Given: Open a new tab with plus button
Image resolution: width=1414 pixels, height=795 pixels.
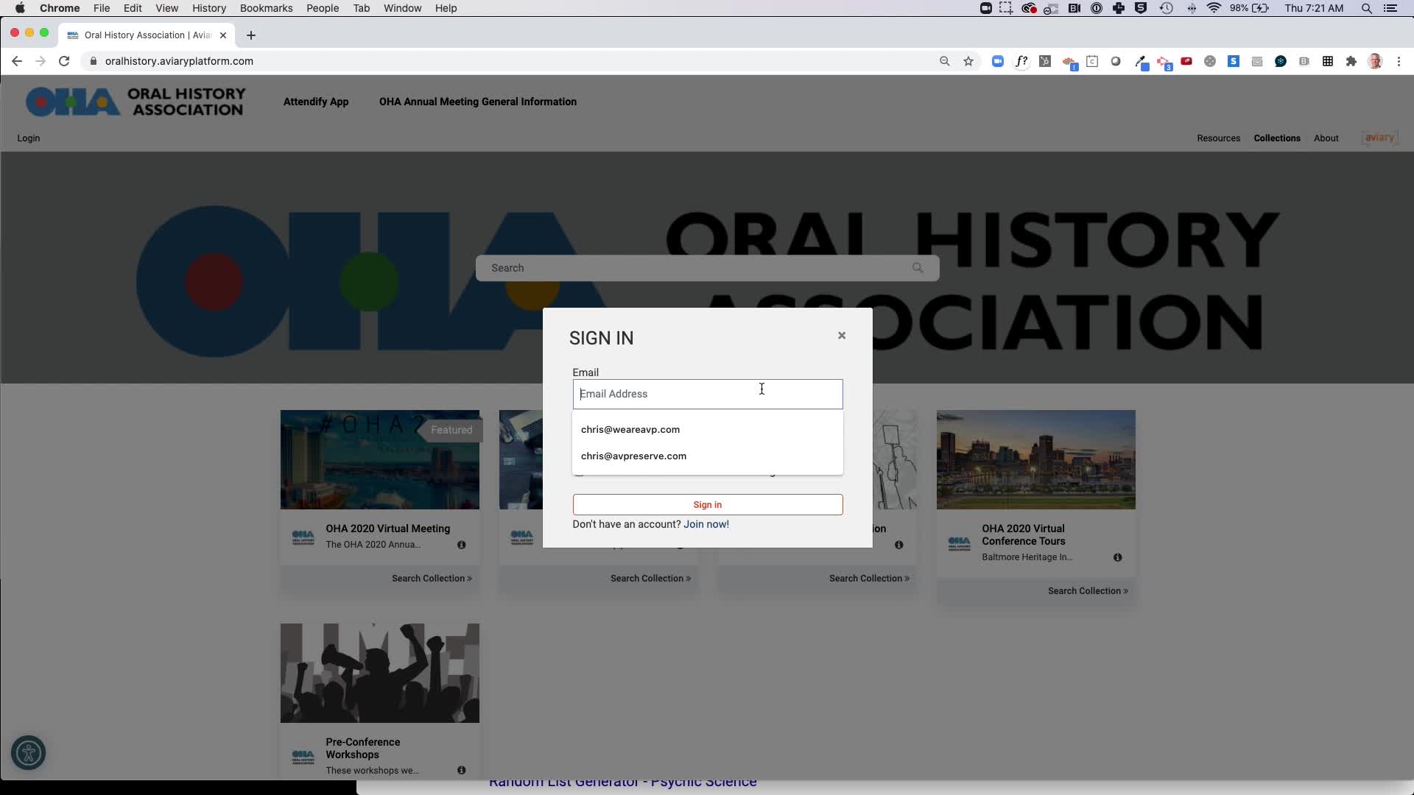Looking at the screenshot, I should [x=251, y=35].
